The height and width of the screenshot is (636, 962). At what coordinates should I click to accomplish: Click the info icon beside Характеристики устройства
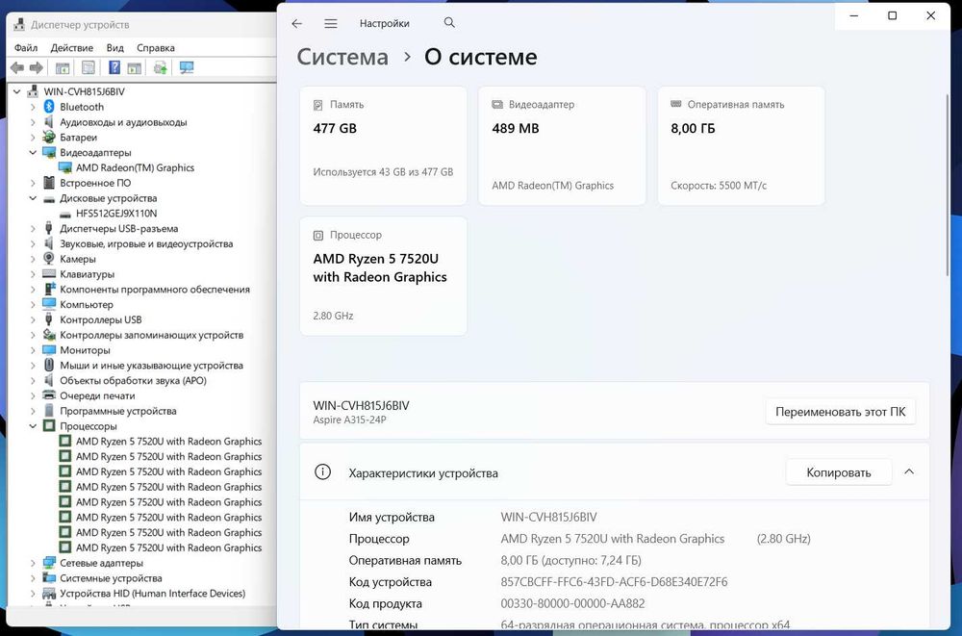322,472
